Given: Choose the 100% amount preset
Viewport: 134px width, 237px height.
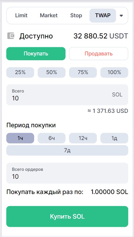Looking at the screenshot, I should click(114, 72).
